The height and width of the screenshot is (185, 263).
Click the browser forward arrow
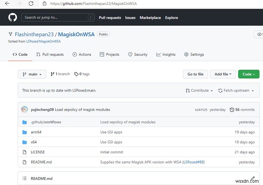pyautogui.click(x=19, y=3)
